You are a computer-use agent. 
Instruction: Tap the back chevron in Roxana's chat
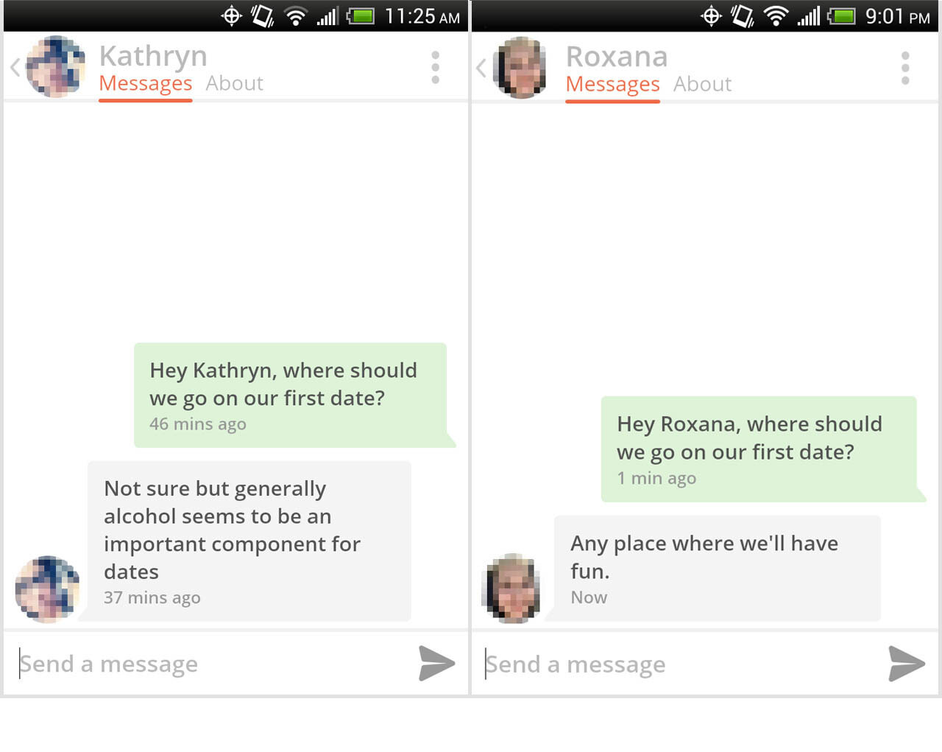[x=481, y=68]
